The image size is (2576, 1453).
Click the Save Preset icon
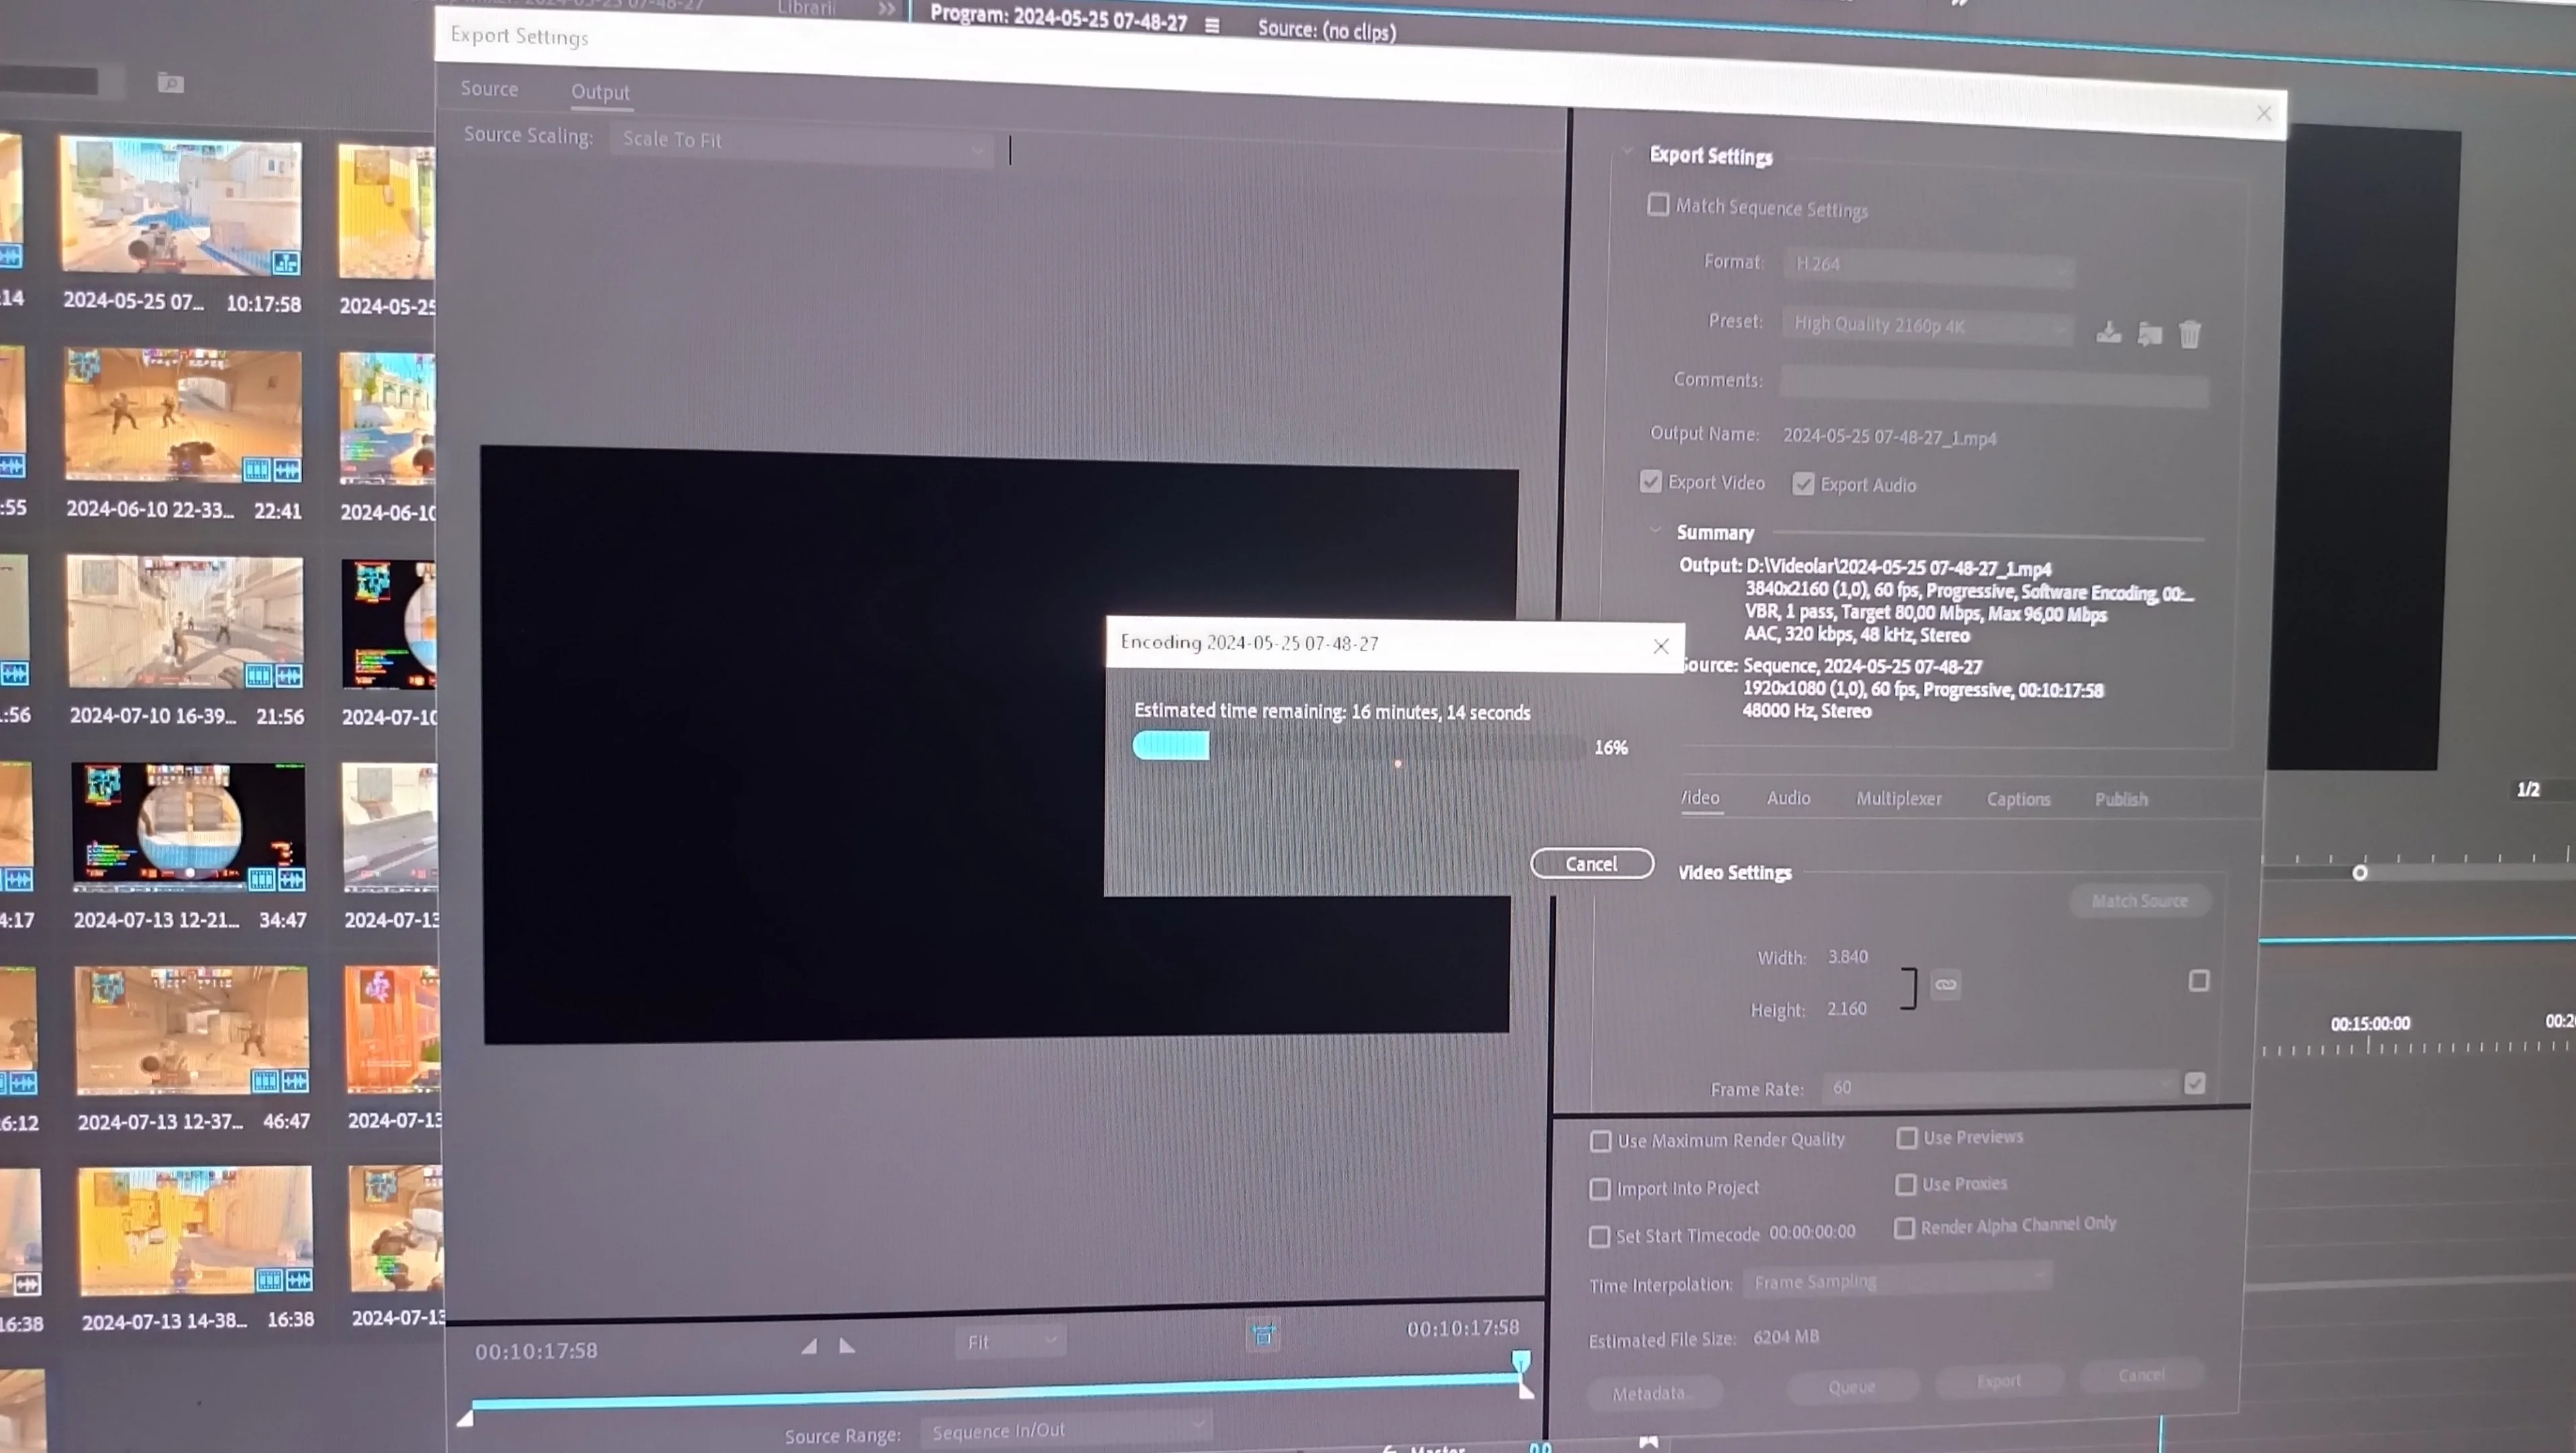click(2108, 332)
